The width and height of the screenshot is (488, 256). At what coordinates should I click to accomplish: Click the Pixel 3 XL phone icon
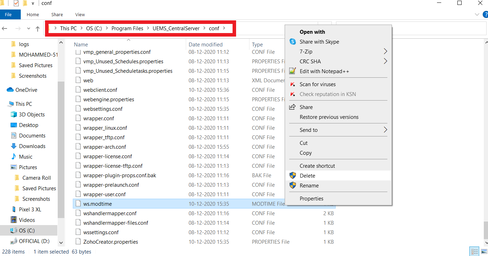click(14, 209)
